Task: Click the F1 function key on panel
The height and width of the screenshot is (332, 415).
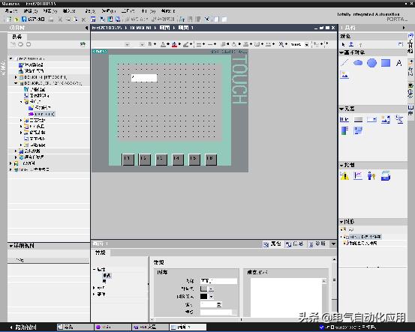Action: tap(128, 160)
